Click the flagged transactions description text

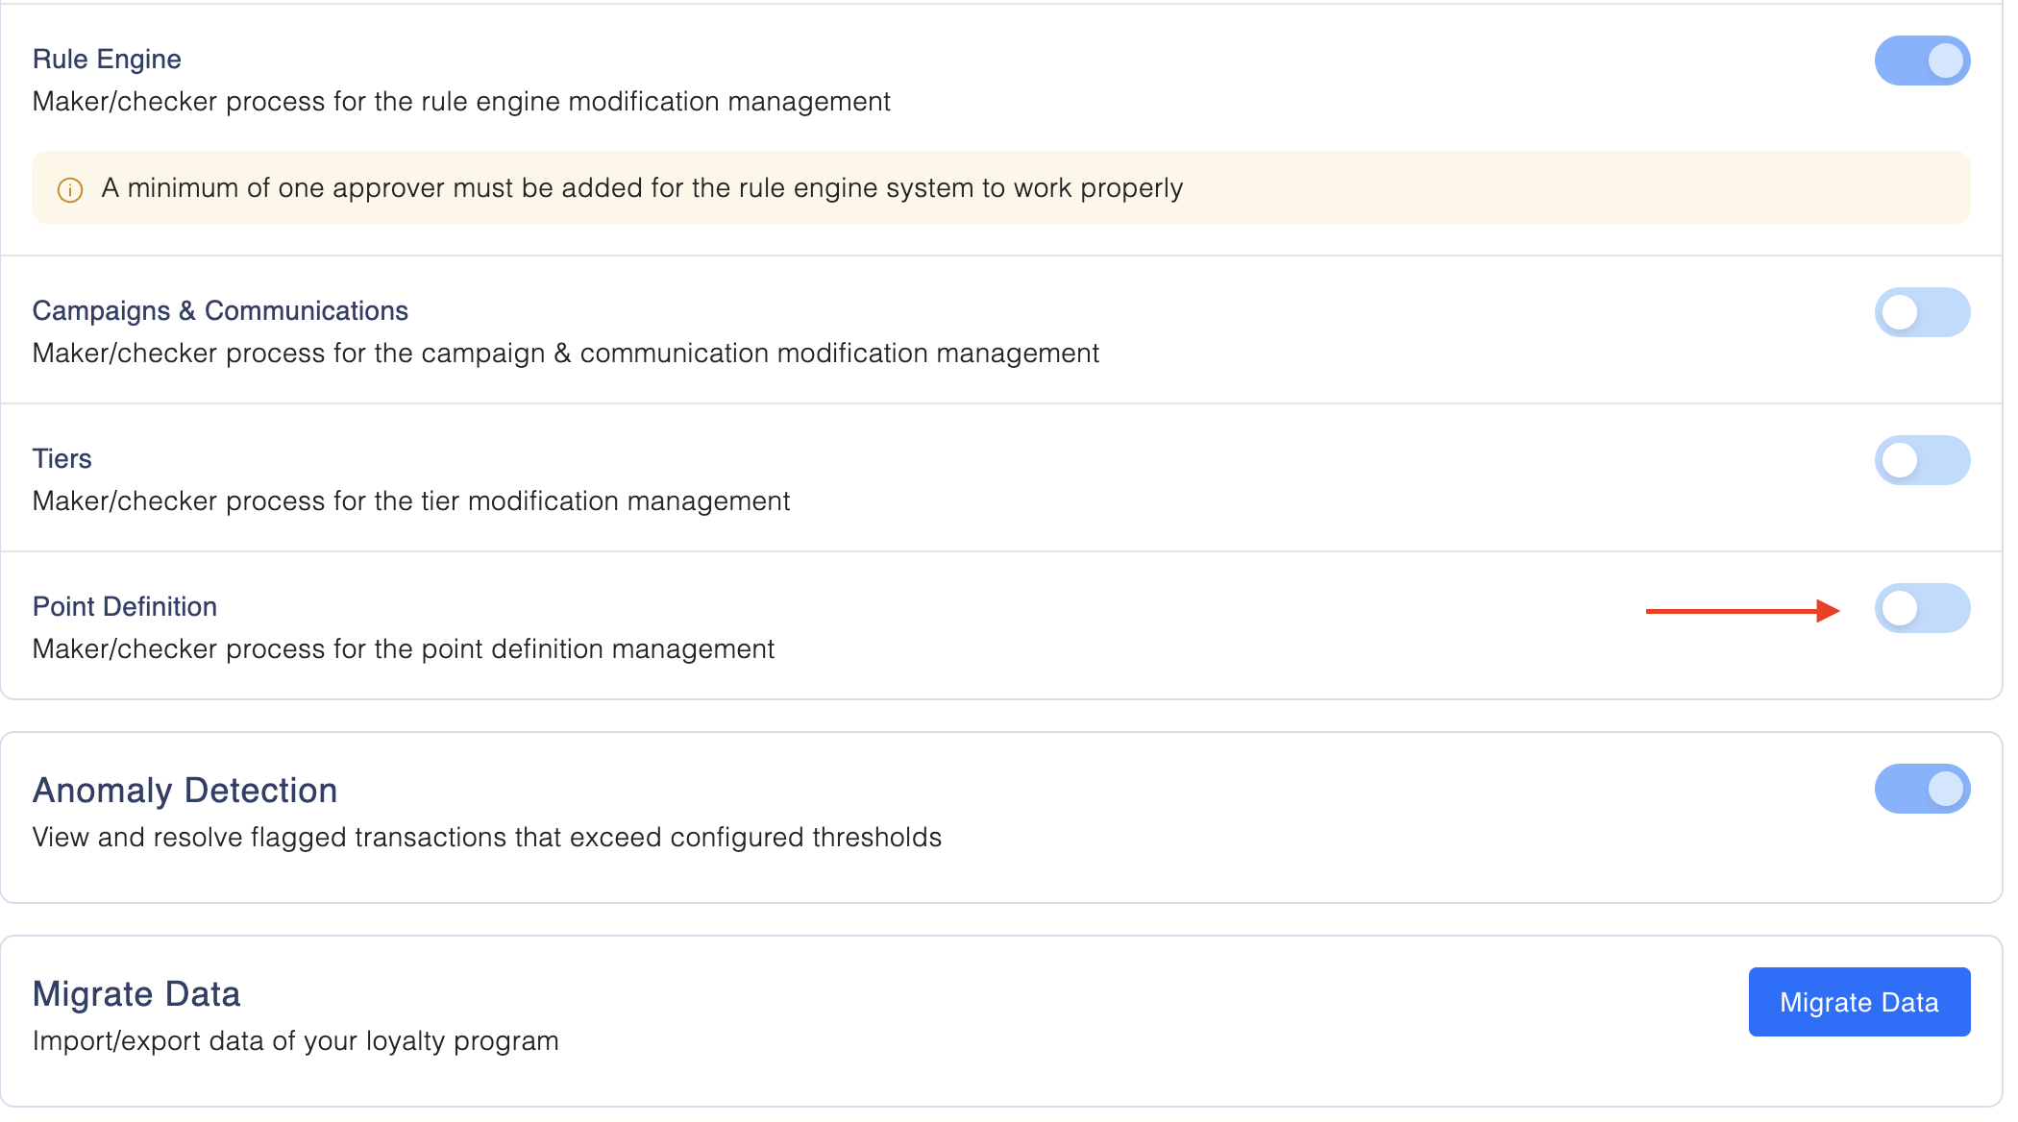(x=486, y=838)
